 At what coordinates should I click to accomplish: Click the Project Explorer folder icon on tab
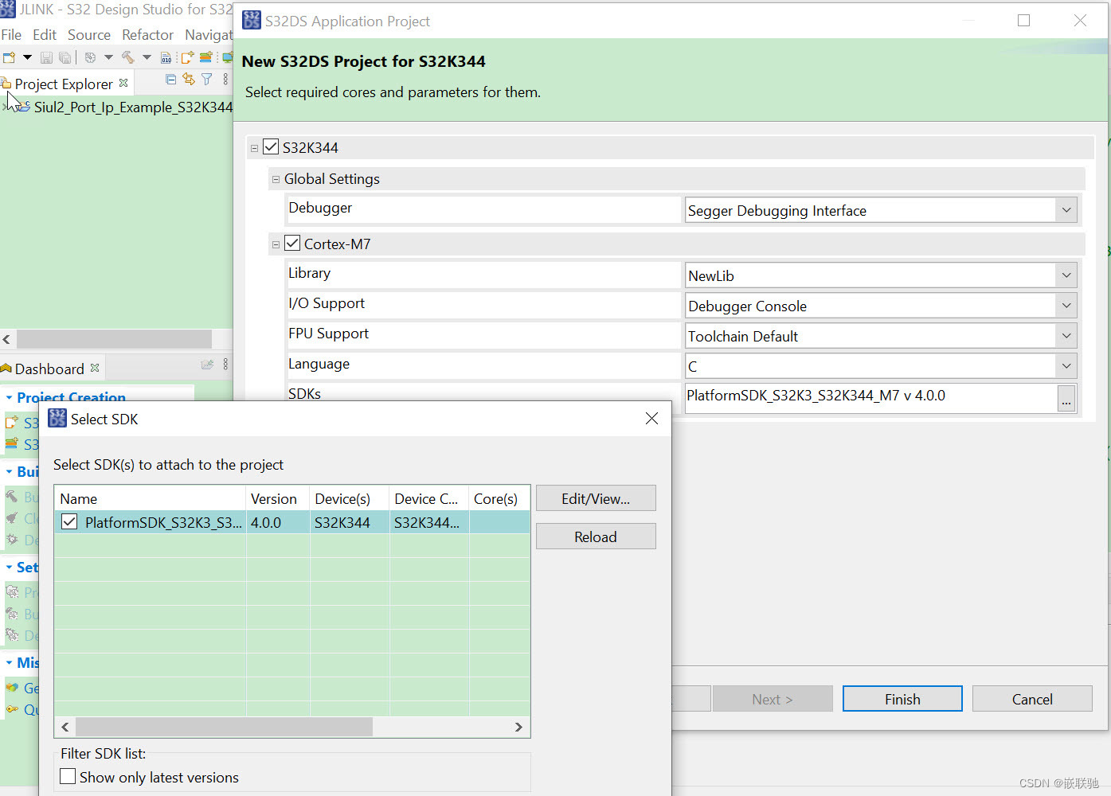(x=6, y=84)
